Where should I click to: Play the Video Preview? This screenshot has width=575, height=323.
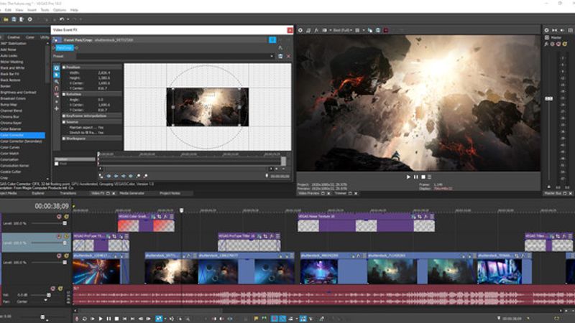[408, 177]
